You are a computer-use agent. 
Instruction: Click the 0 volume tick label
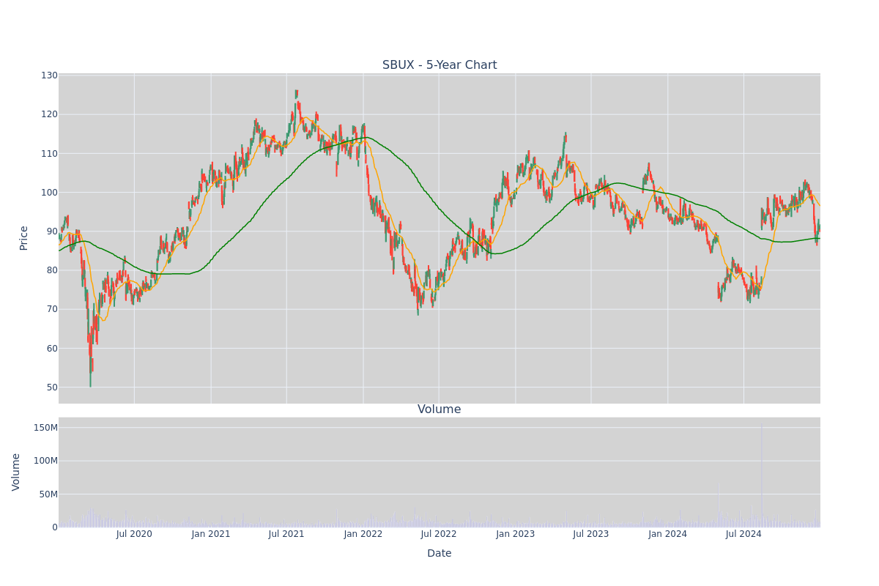(x=55, y=527)
